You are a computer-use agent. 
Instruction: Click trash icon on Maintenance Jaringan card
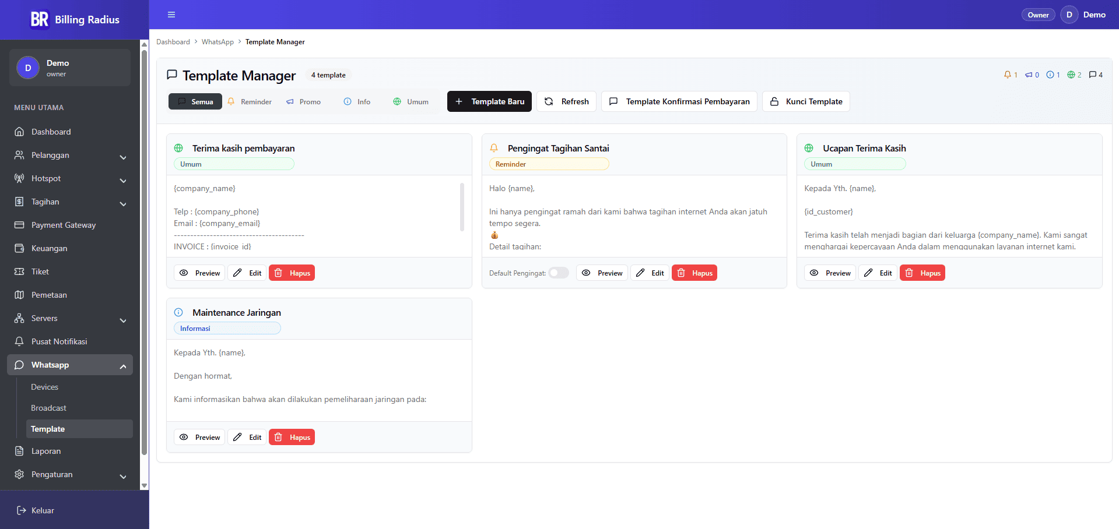(x=278, y=437)
